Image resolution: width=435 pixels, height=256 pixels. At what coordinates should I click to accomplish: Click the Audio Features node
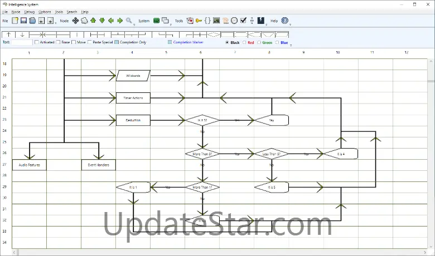(x=30, y=165)
